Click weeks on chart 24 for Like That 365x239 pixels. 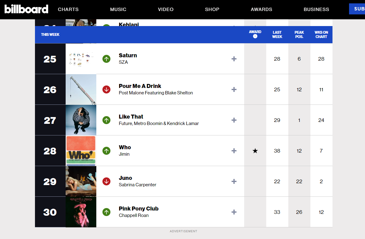(x=321, y=120)
